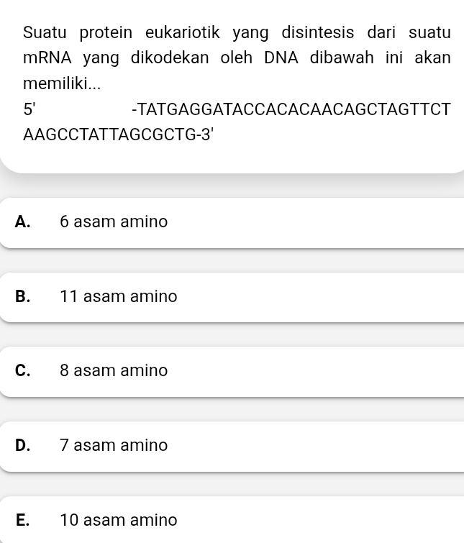Viewport: 464px width, 543px height.
Task: Click the sequence line ending with GCGCTG-3'
Action: [119, 135]
